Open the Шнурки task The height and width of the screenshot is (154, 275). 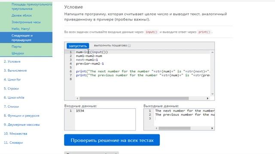tap(18, 53)
